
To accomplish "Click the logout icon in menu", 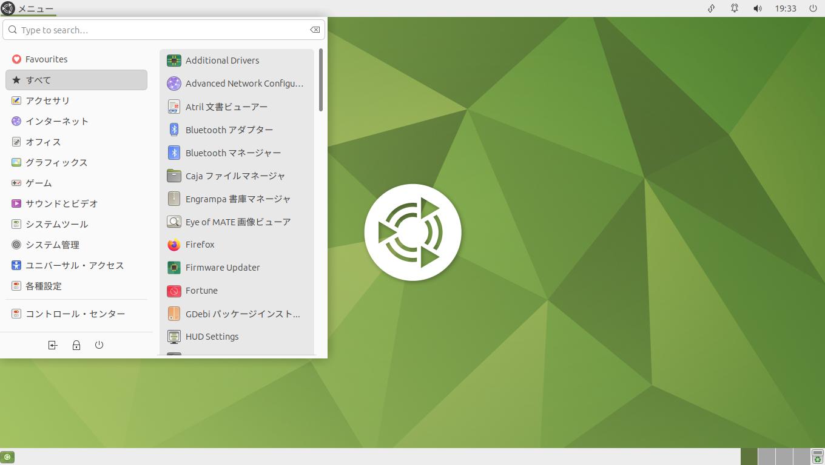I will 53,345.
